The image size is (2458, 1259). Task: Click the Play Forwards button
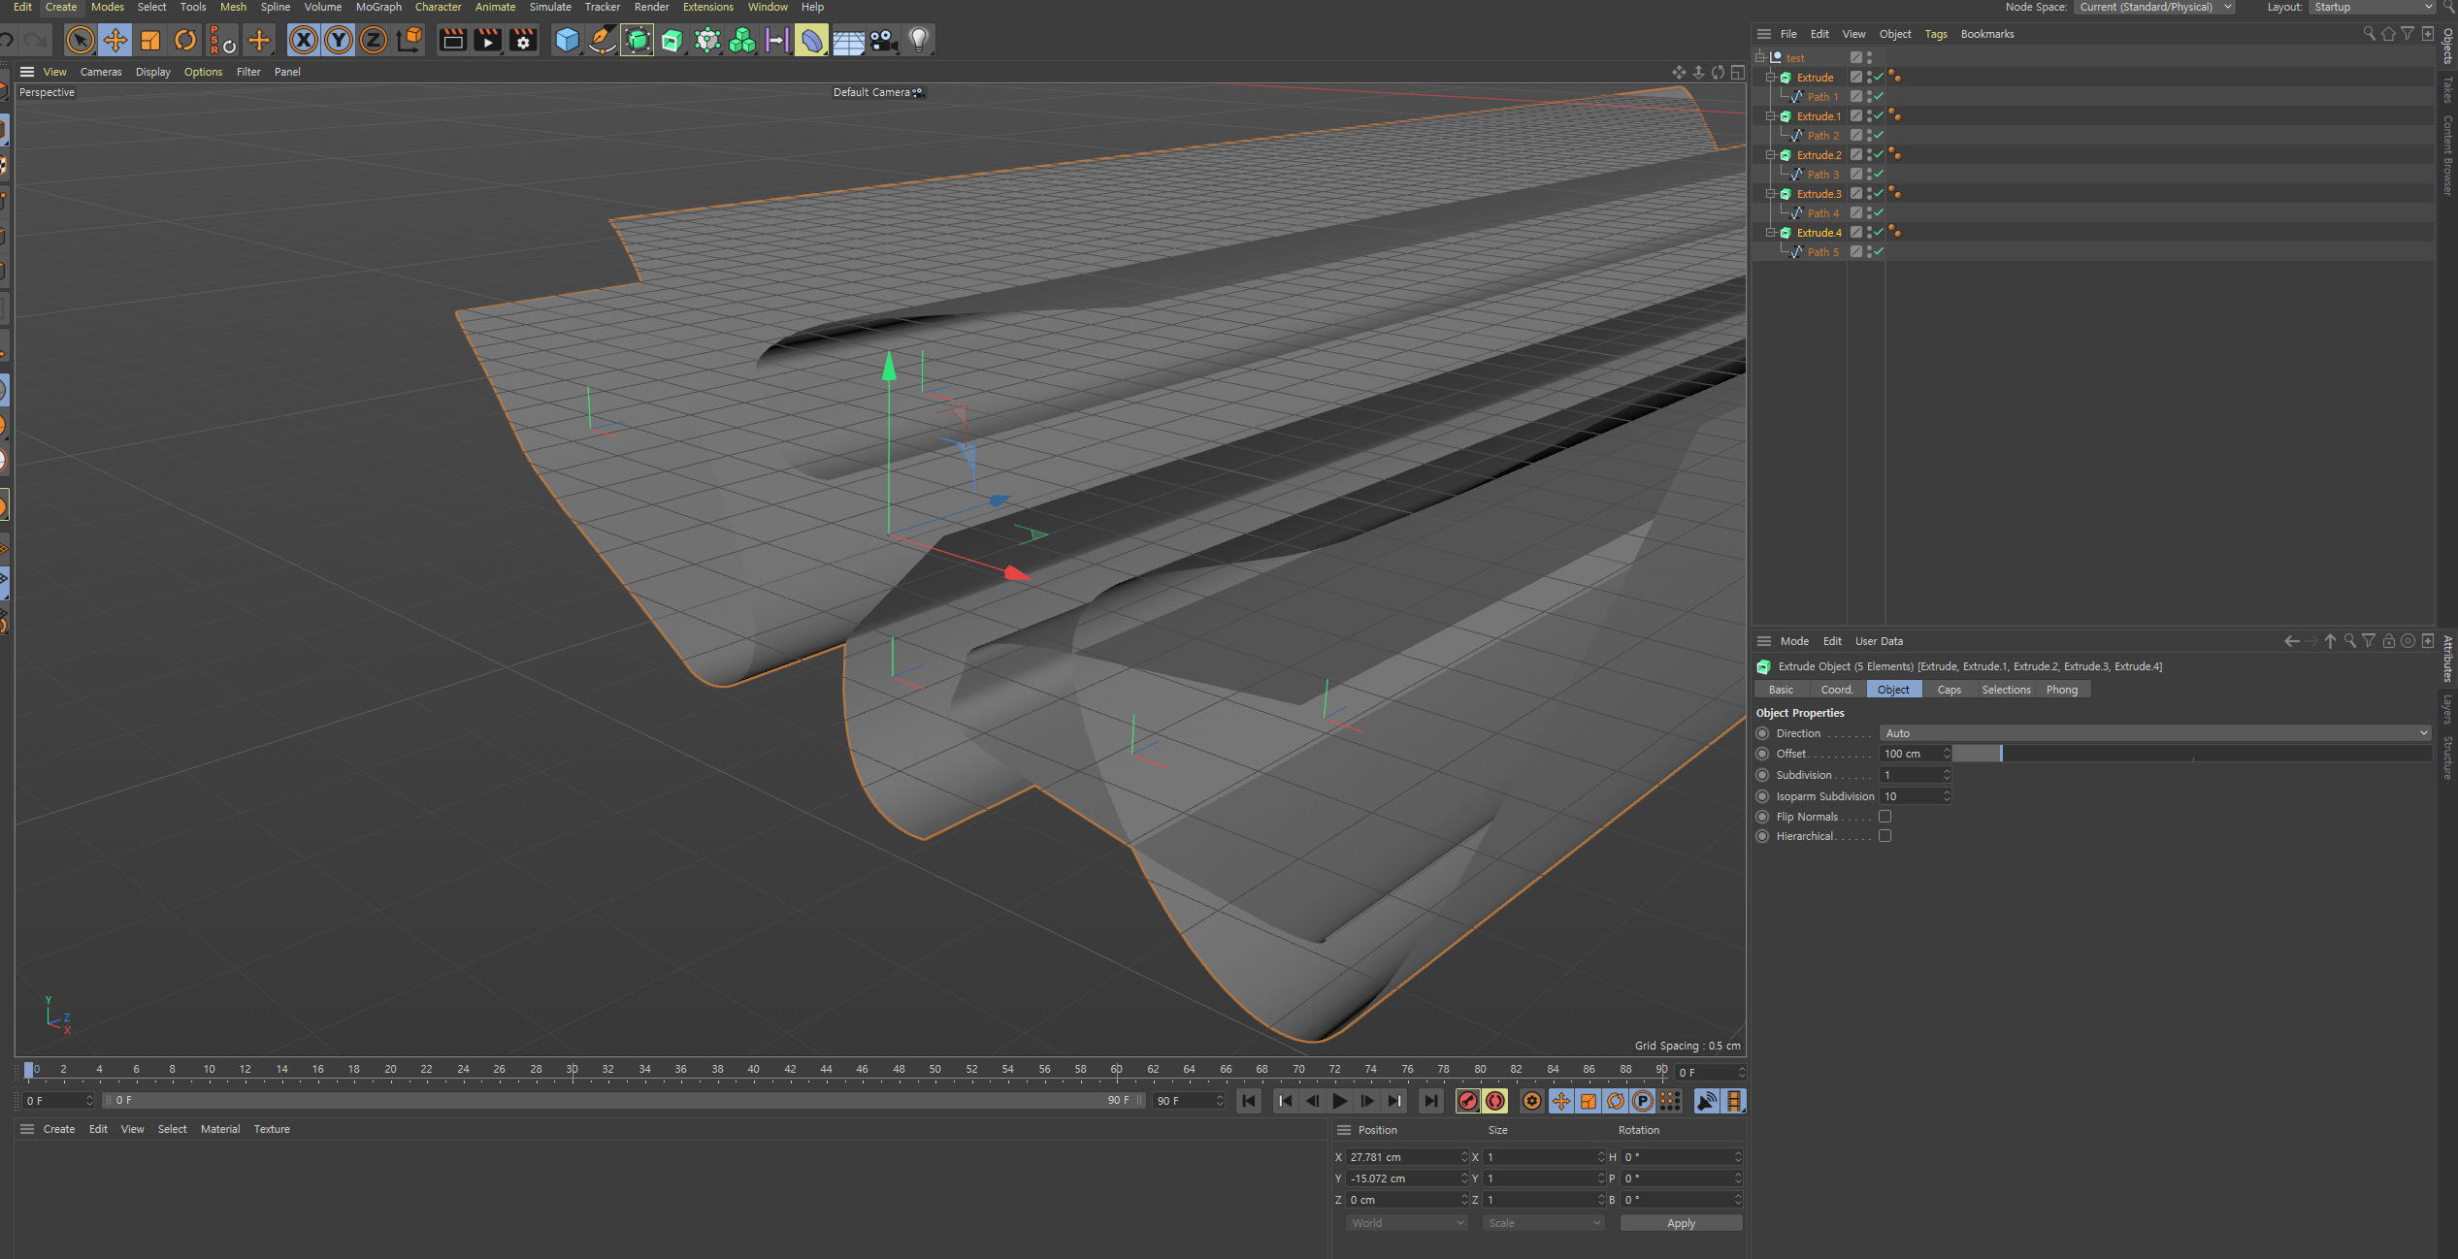[x=1339, y=1101]
